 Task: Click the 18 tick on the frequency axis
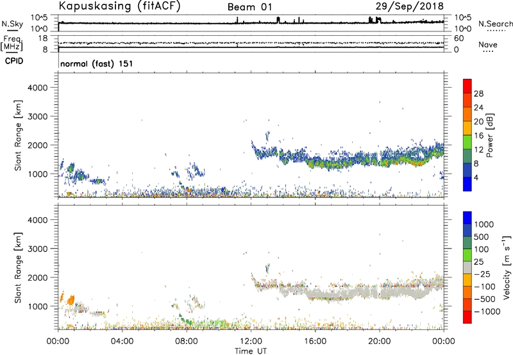click(43, 38)
